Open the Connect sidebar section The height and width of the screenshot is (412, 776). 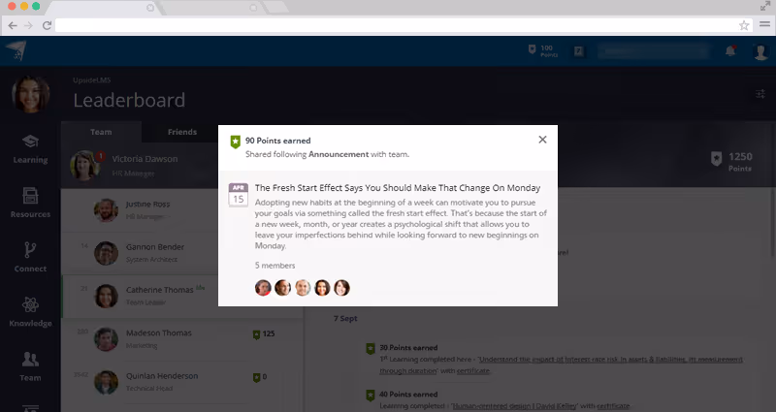[x=30, y=258]
